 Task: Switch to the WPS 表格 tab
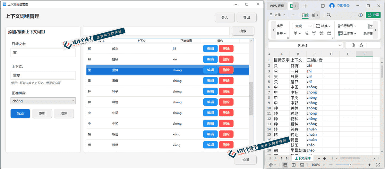[277, 6]
